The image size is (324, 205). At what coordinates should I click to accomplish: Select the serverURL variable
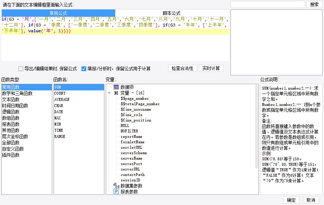pyautogui.click(x=130, y=169)
